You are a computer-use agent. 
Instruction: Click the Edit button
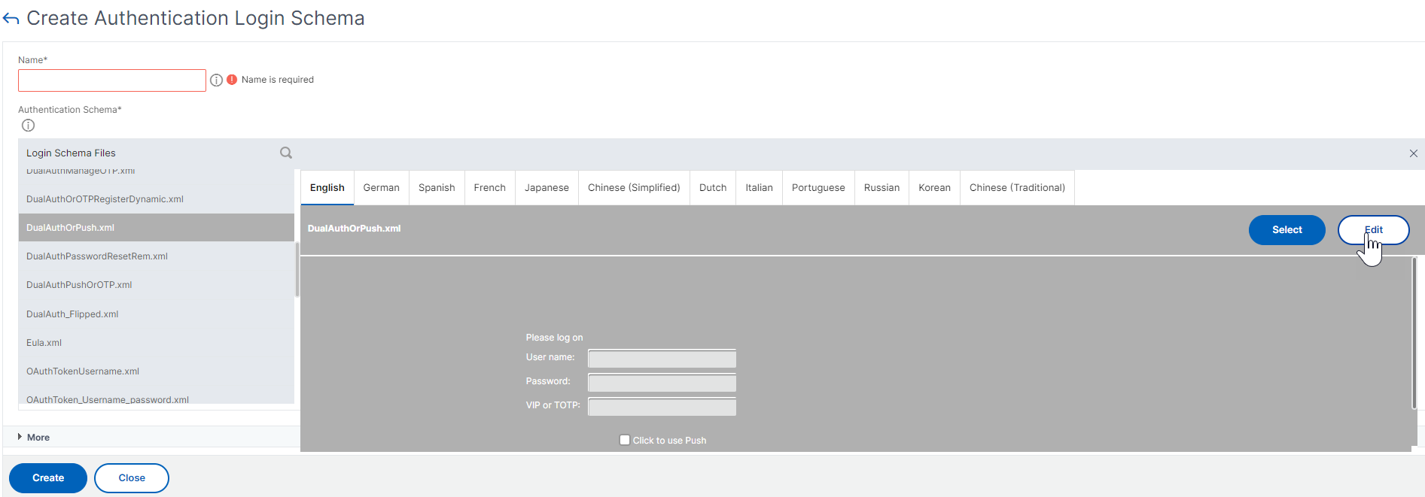[1373, 230]
